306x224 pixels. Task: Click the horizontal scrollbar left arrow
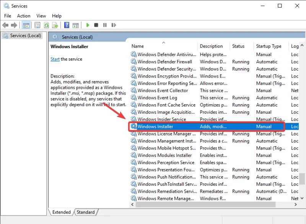[132, 205]
